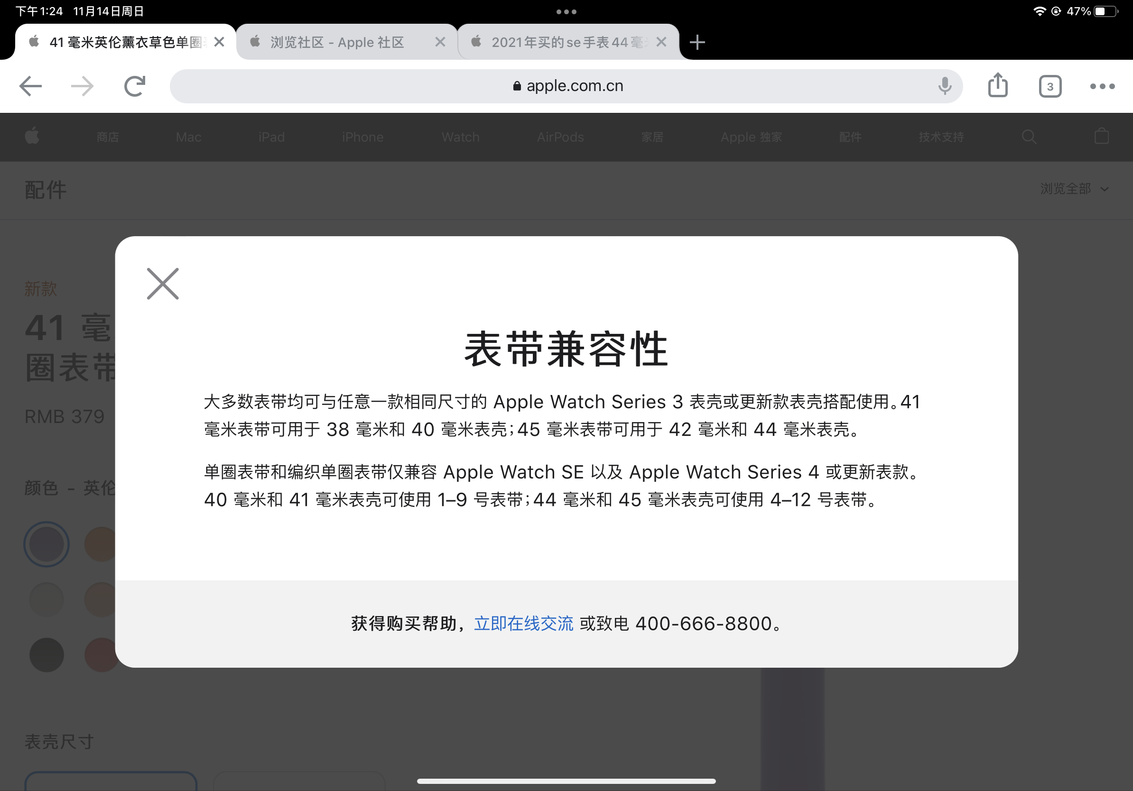Image resolution: width=1133 pixels, height=791 pixels.
Task: Reload the apple.com.cn page
Action: (x=134, y=86)
